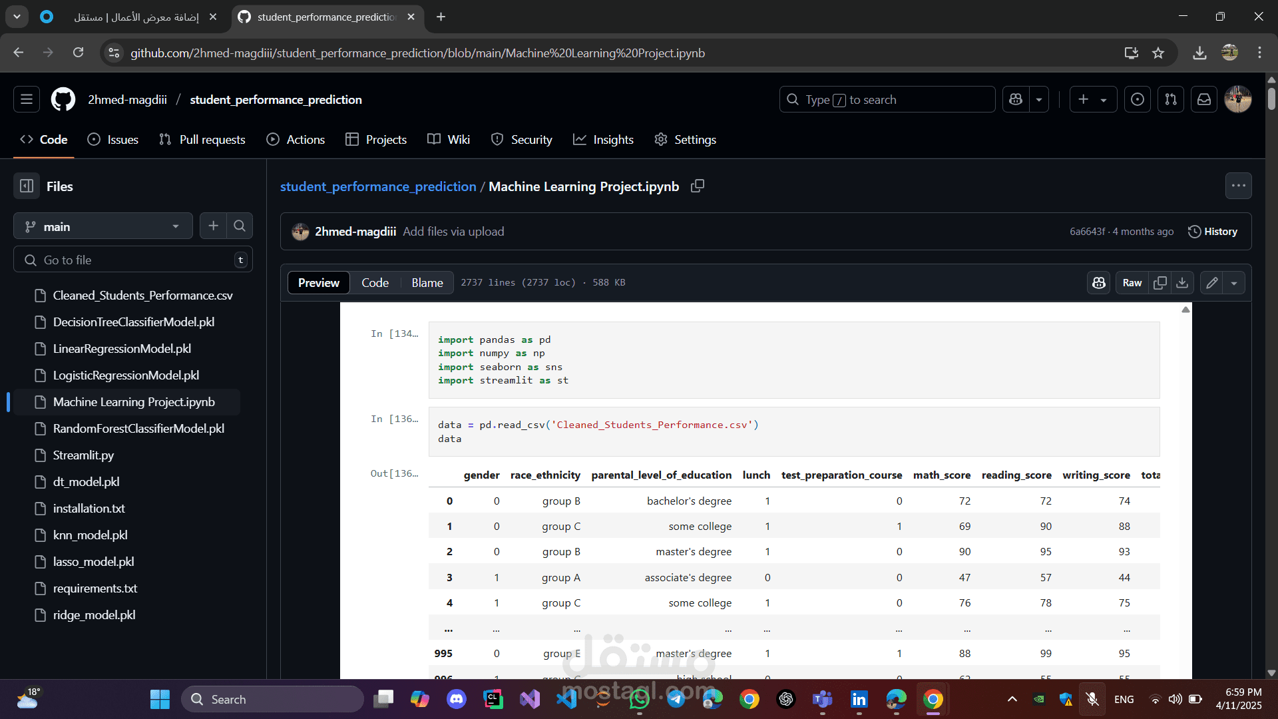Open installation.txt file

point(89,509)
